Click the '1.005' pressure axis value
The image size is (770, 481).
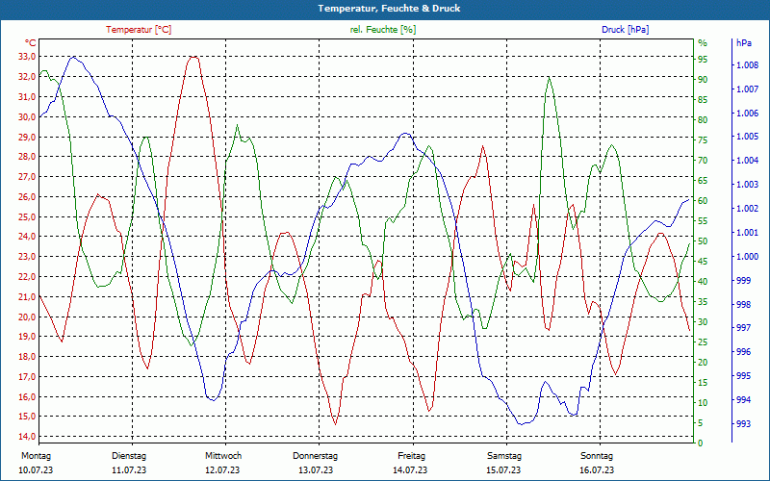[748, 137]
